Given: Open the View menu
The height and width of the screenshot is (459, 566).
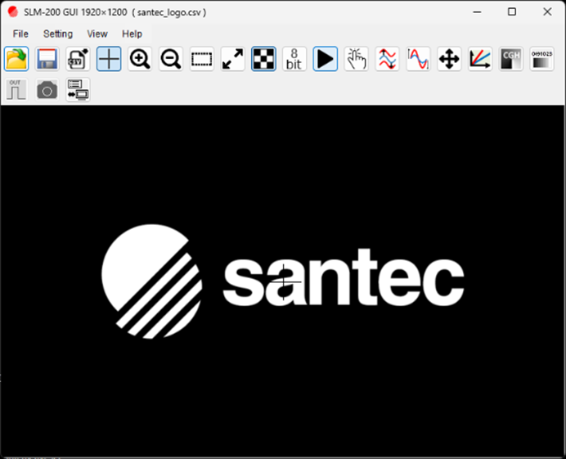Looking at the screenshot, I should [97, 34].
